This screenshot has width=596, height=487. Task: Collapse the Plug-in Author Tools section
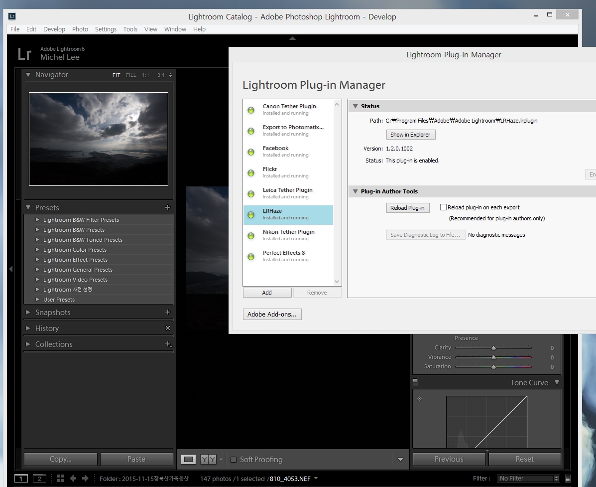tap(355, 191)
